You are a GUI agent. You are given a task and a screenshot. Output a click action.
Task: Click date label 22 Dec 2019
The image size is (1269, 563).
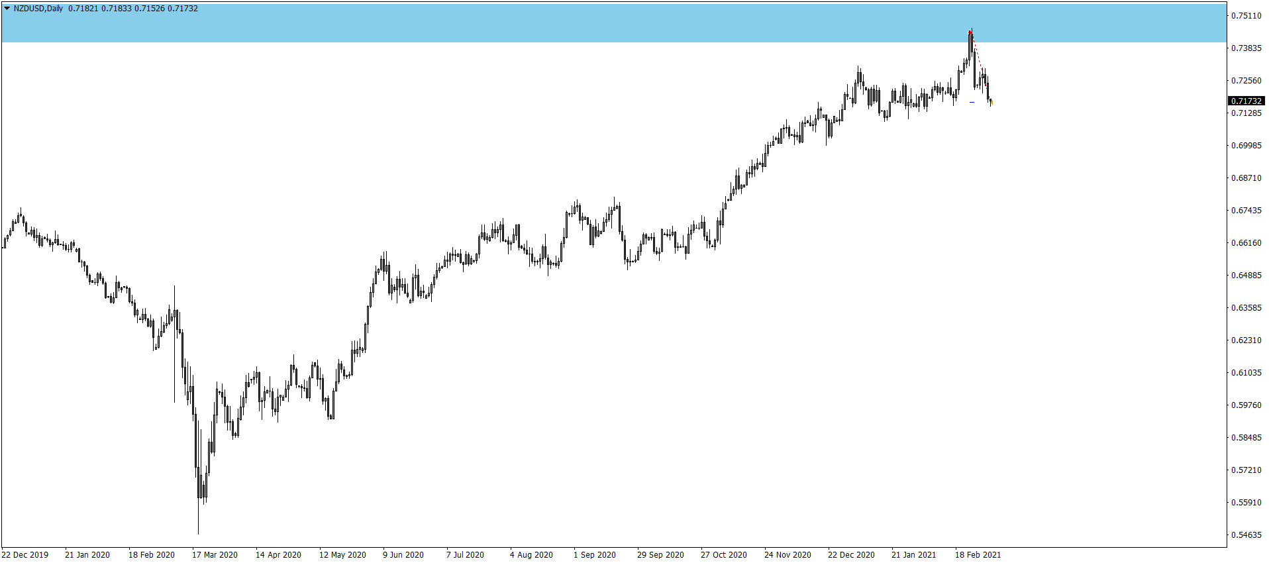[25, 554]
